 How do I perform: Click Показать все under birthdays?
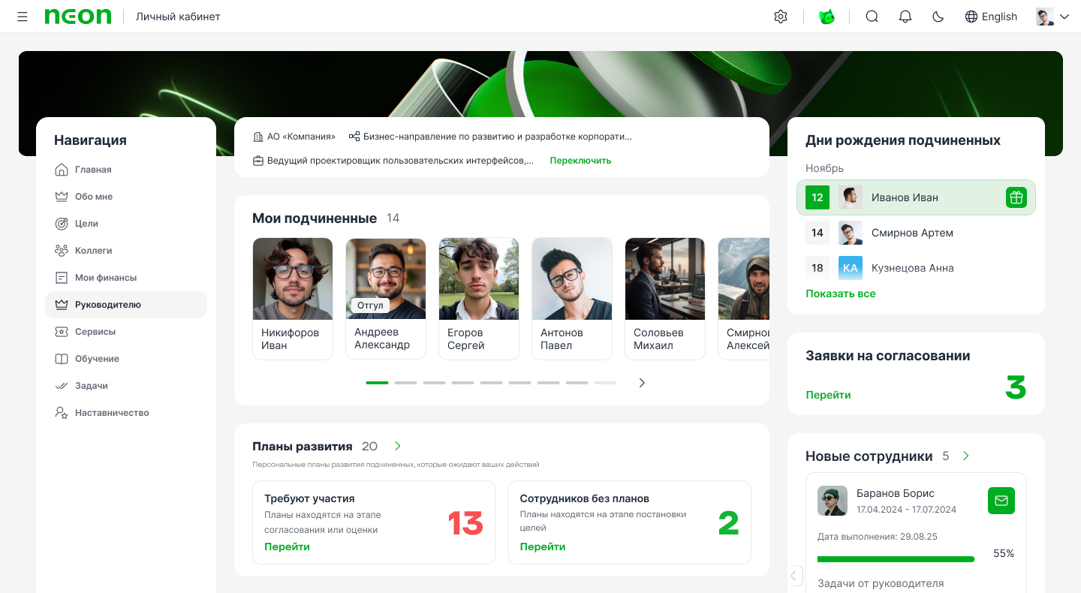point(840,293)
